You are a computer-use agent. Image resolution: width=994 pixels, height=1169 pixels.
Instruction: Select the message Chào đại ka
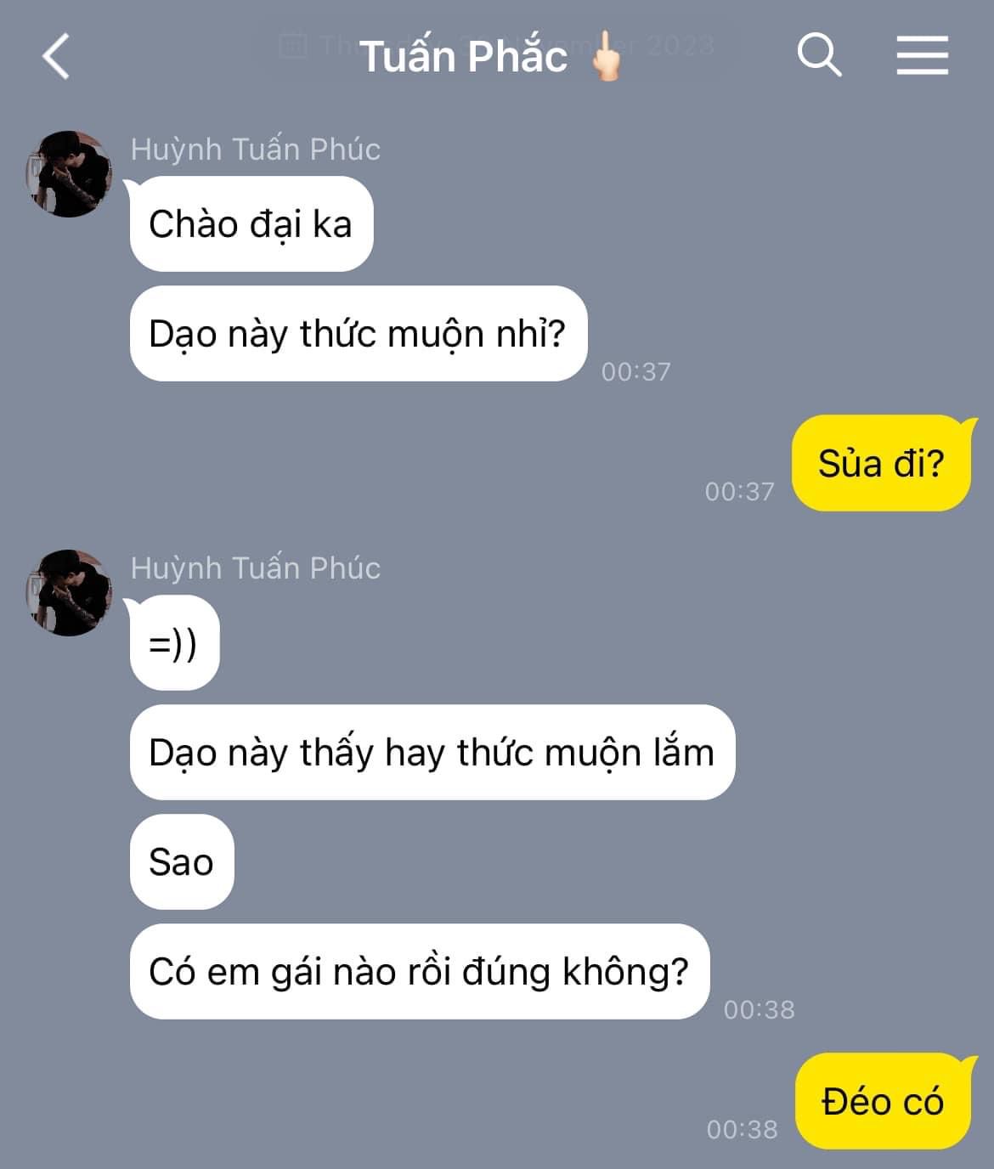tap(251, 224)
